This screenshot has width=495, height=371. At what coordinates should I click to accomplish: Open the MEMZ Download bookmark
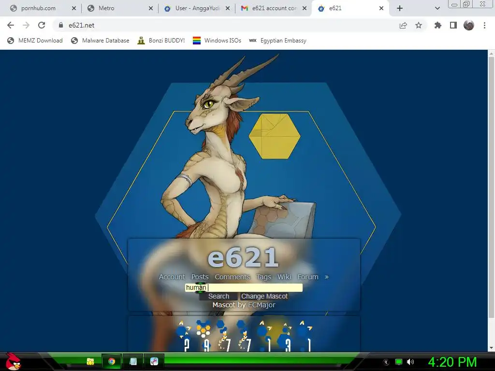click(35, 41)
